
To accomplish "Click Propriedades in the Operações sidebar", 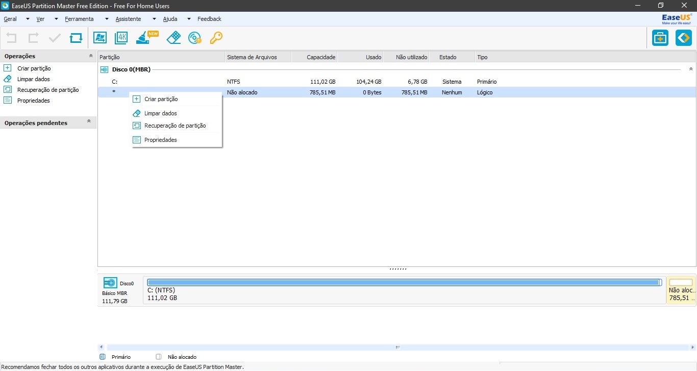I will pos(34,101).
